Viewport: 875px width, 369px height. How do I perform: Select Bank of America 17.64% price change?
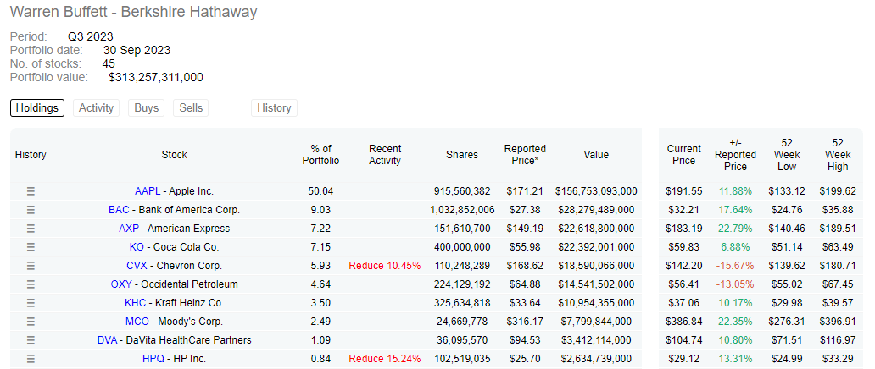(735, 210)
